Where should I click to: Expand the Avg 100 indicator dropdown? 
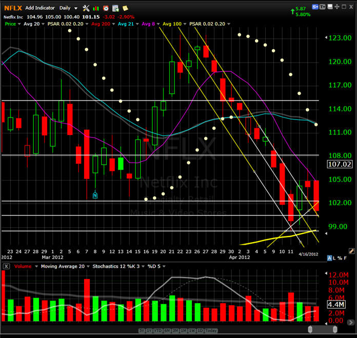pyautogui.click(x=185, y=24)
